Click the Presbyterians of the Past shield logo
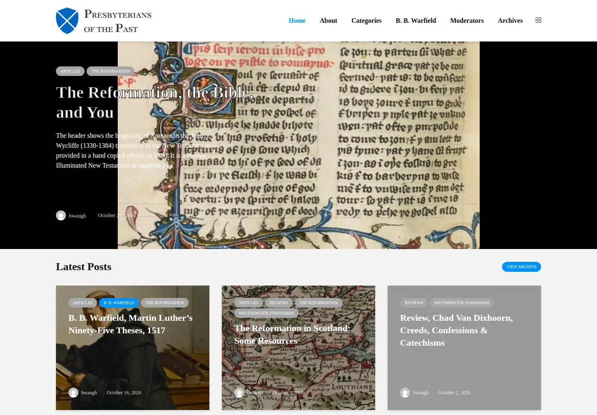 (67, 21)
